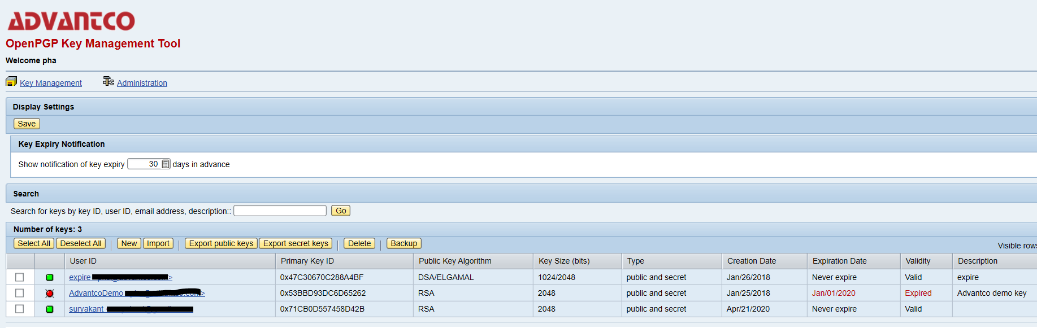Screen dimensions: 1037x328
Task: Click green valid status icon for suryakant key
Action: 50,309
